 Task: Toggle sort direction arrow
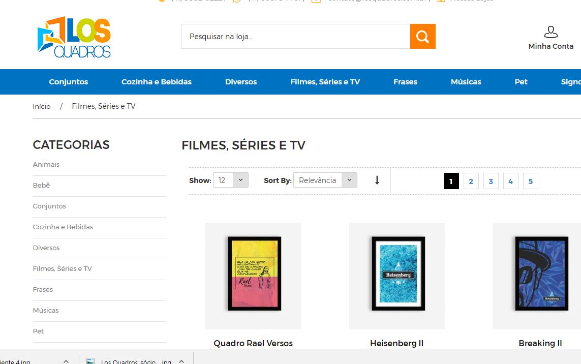[377, 180]
